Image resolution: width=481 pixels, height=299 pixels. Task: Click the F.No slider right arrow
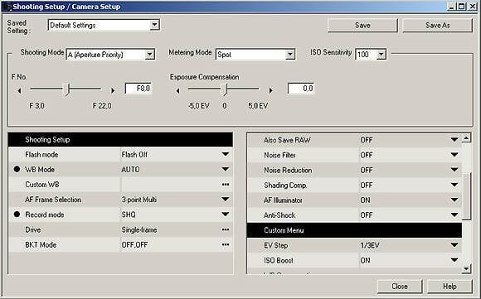113,90
